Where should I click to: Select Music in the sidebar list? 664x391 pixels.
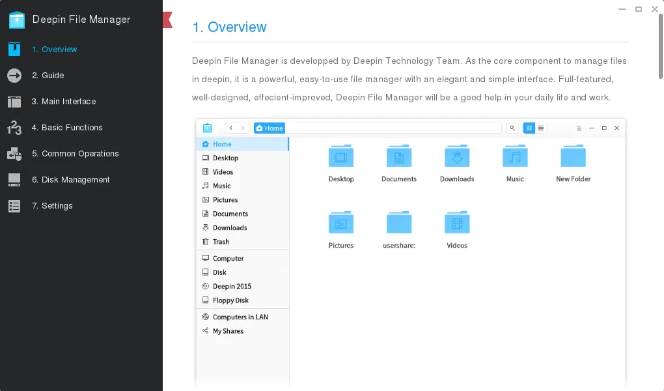(x=243, y=186)
